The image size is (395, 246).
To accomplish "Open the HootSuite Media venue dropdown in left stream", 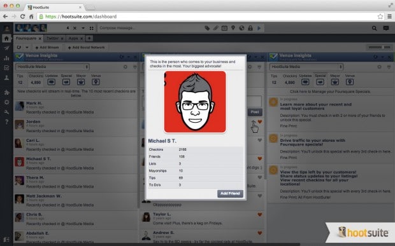I will [53, 67].
